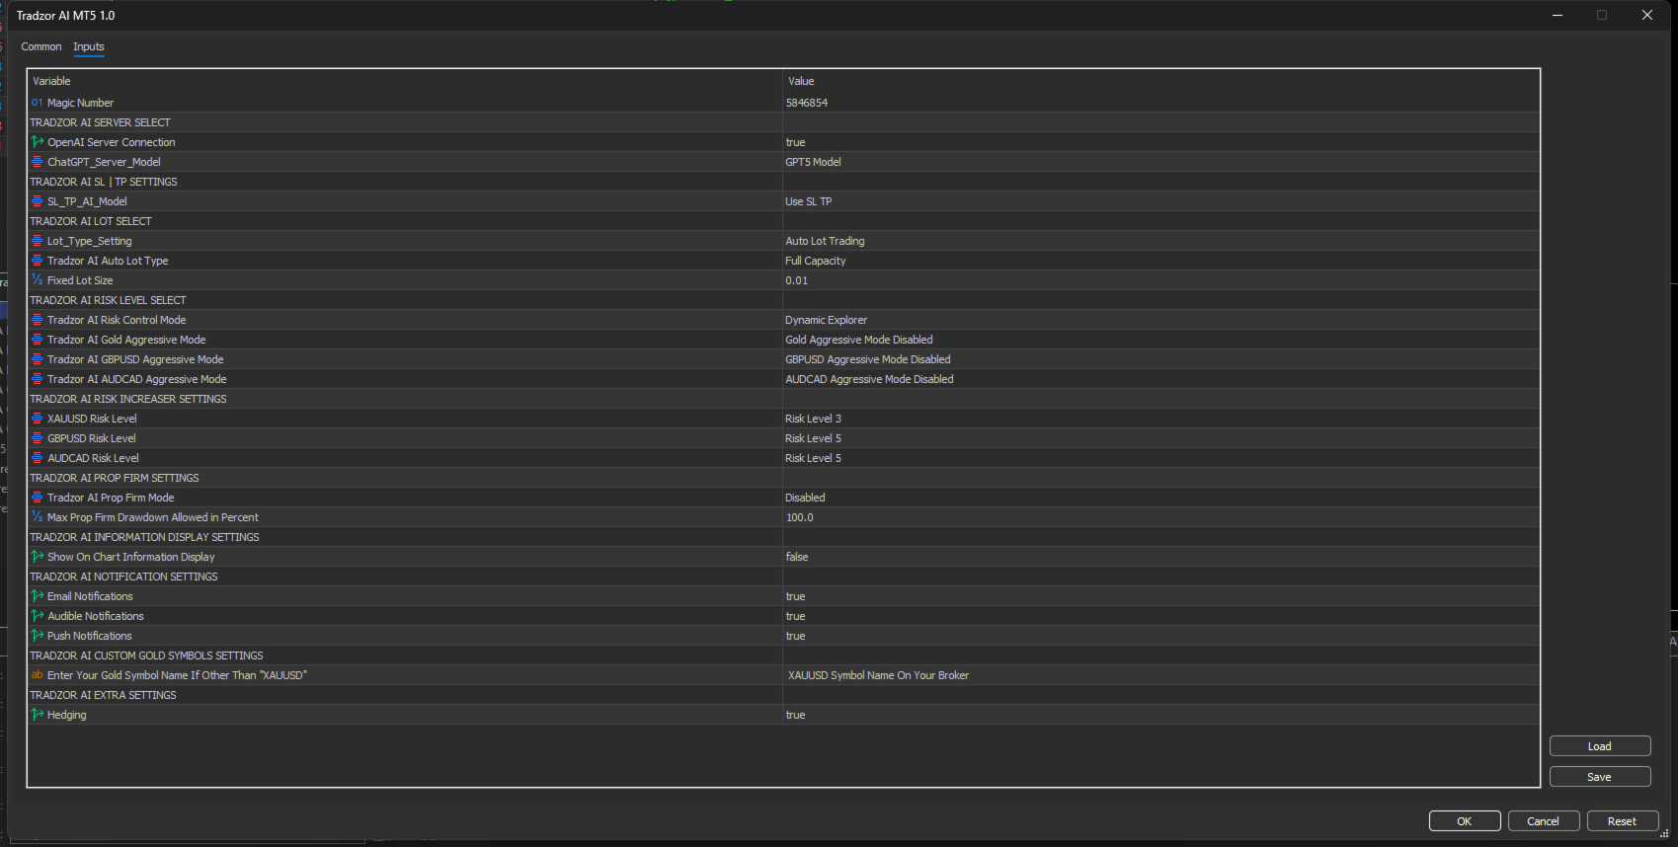Click the boolean icon beside Email Notifications
This screenshot has width=1678, height=847.
(x=37, y=596)
